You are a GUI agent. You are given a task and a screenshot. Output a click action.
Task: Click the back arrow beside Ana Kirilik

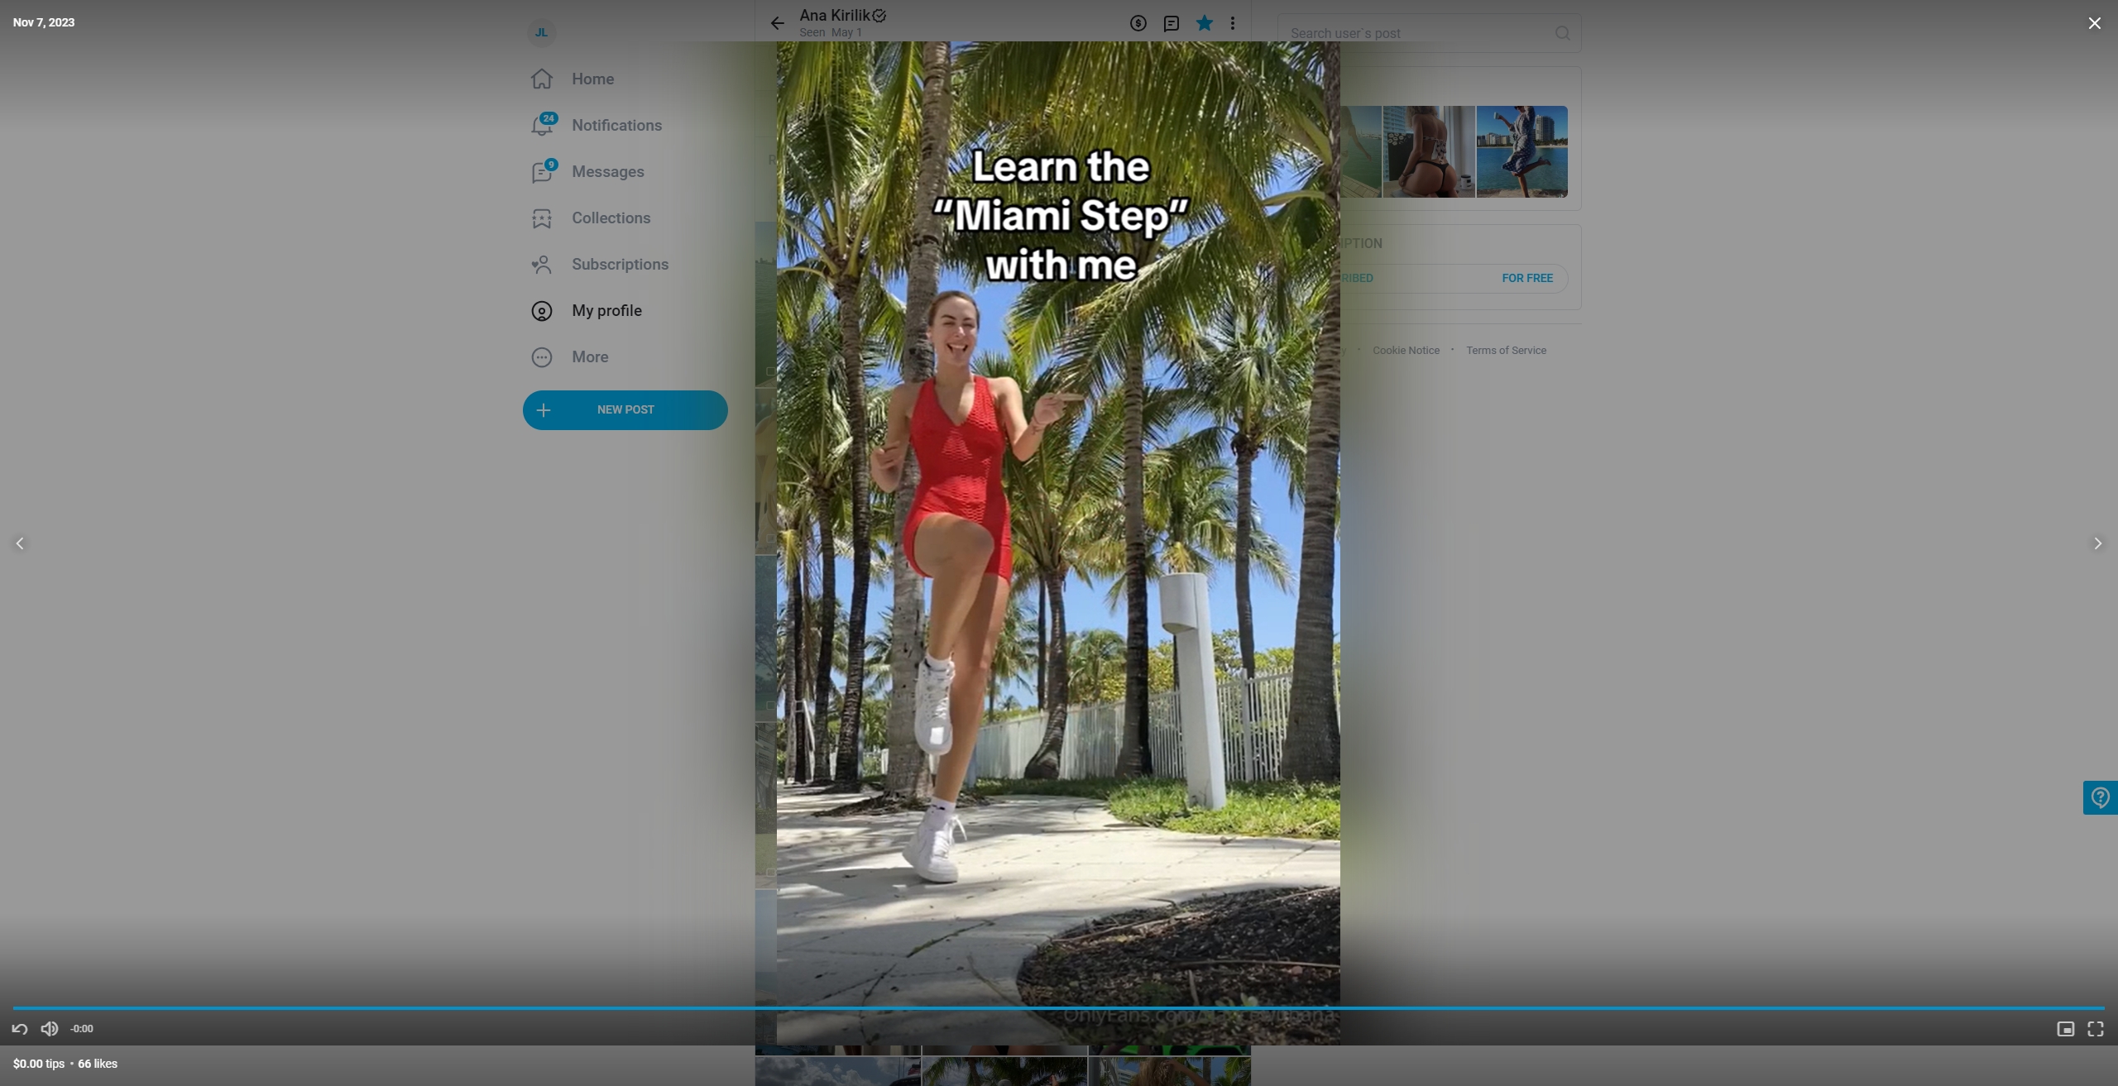coord(777,23)
